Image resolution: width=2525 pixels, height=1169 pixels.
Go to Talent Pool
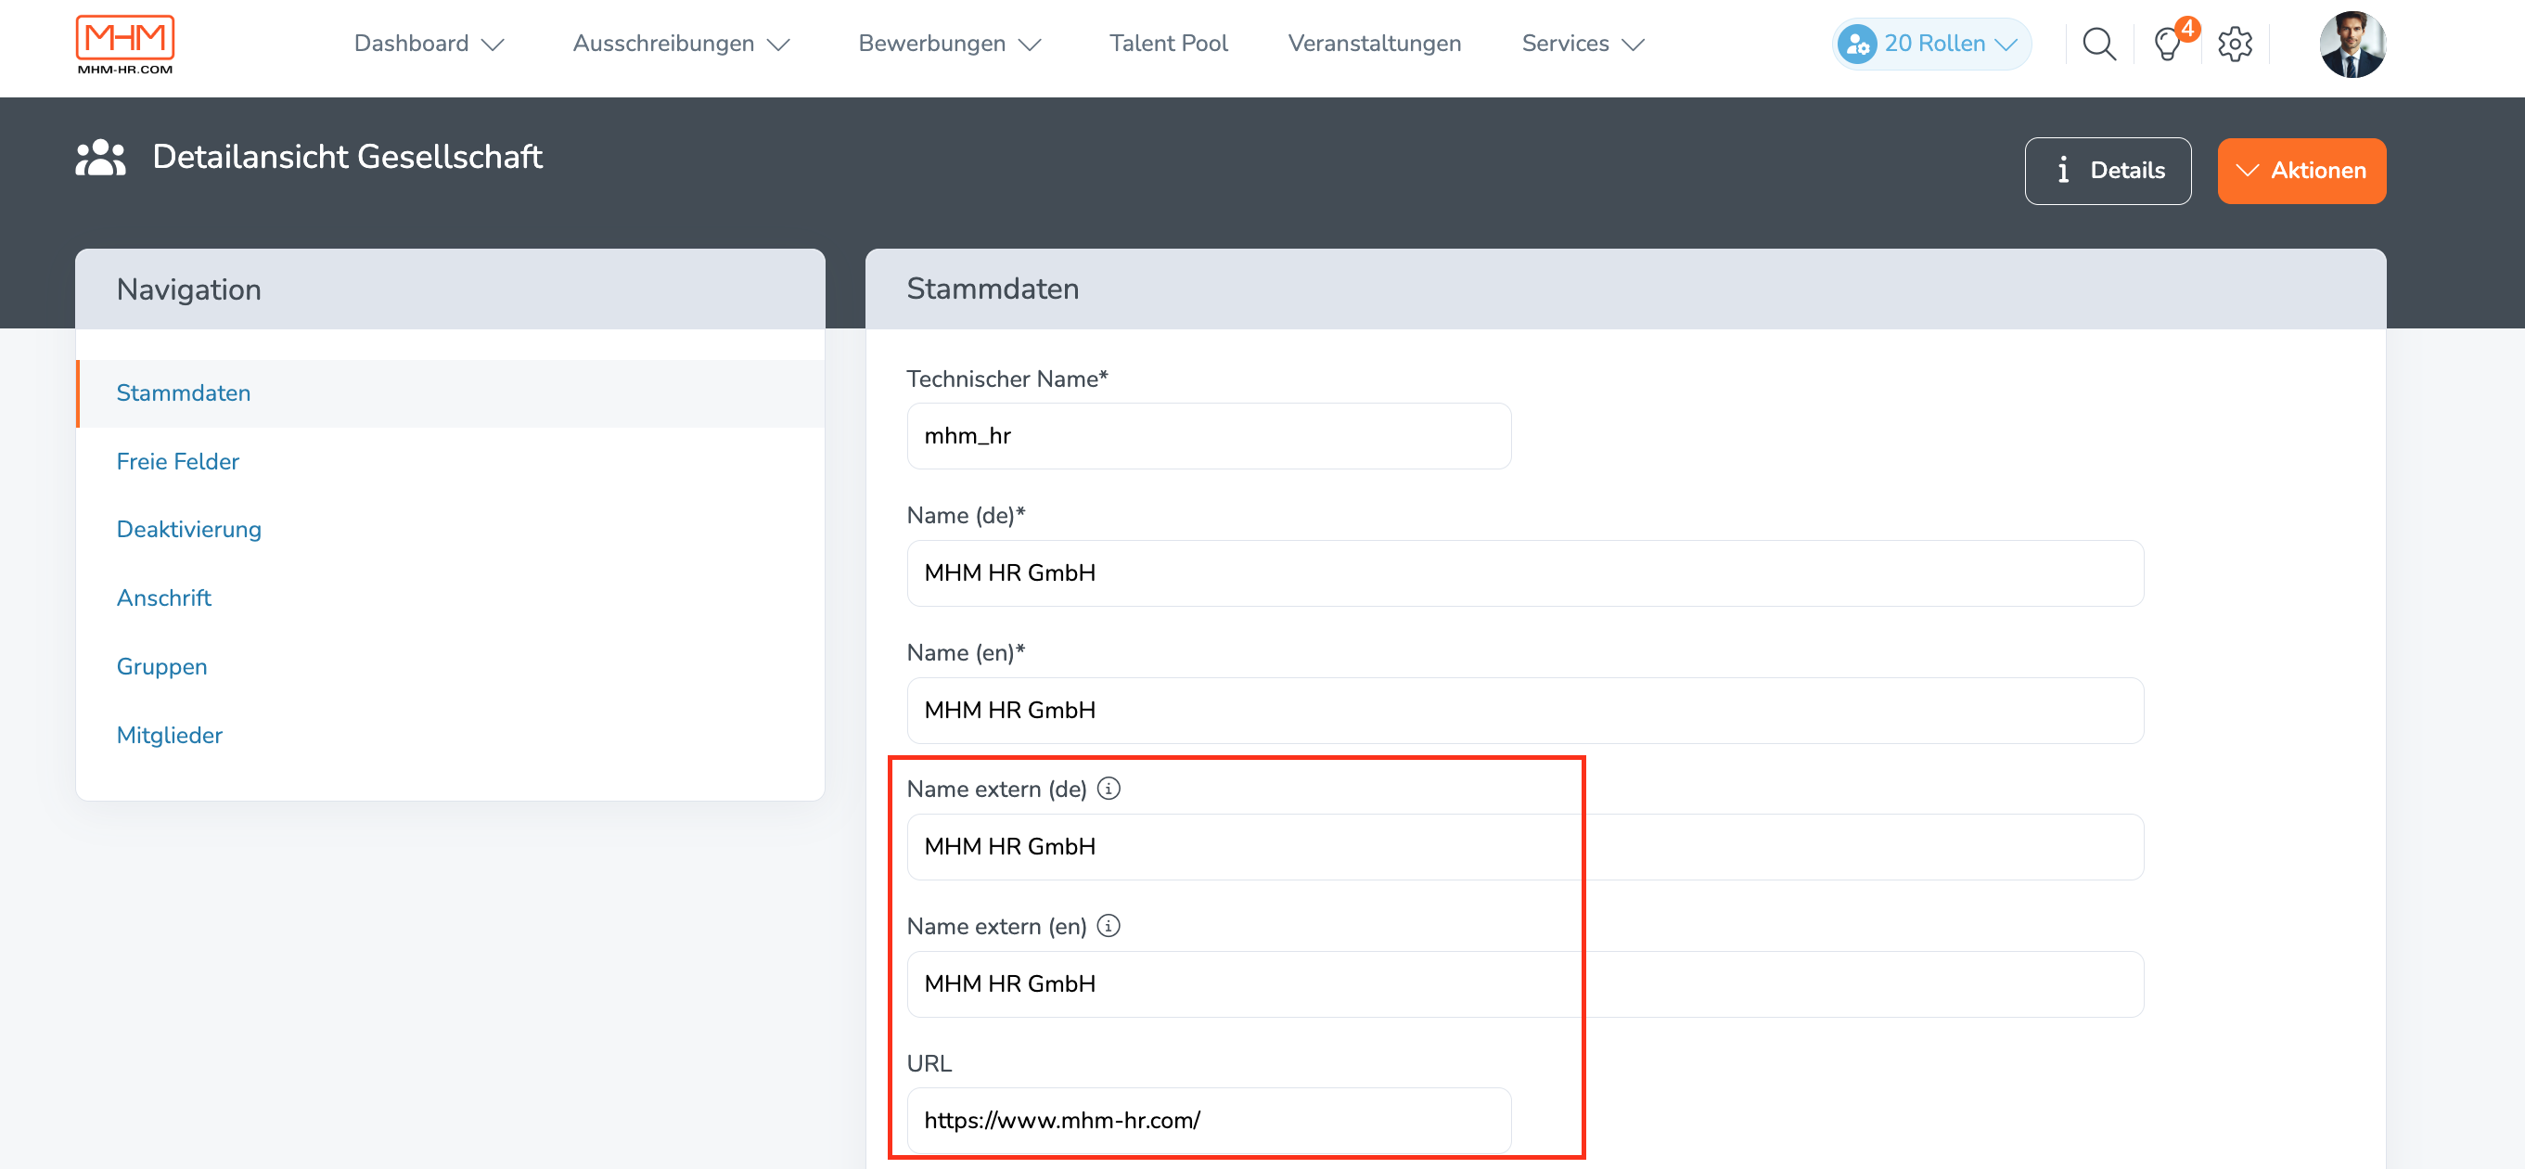(x=1168, y=45)
